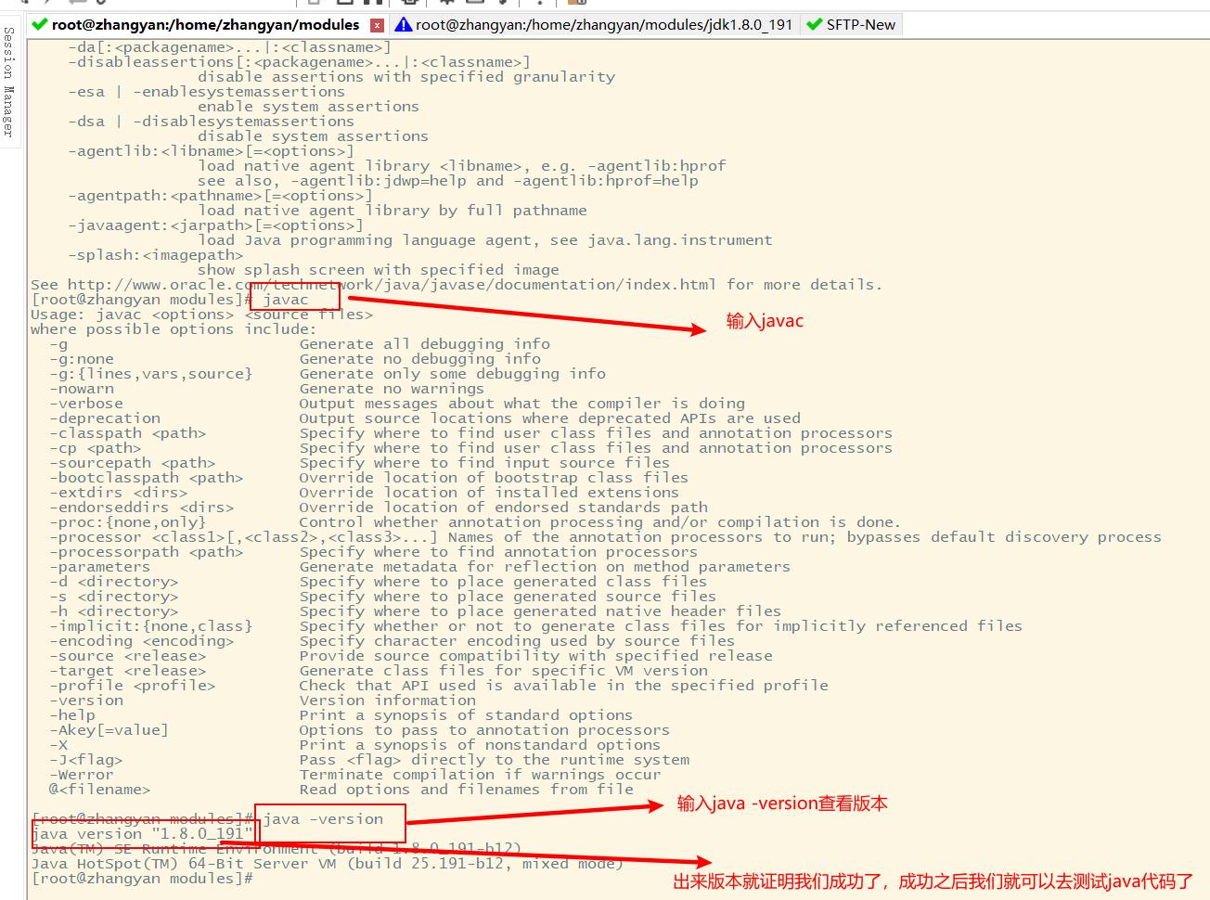Image resolution: width=1210 pixels, height=900 pixels.
Task: Click the green check icon on SFTP-New tab
Action: click(x=814, y=24)
